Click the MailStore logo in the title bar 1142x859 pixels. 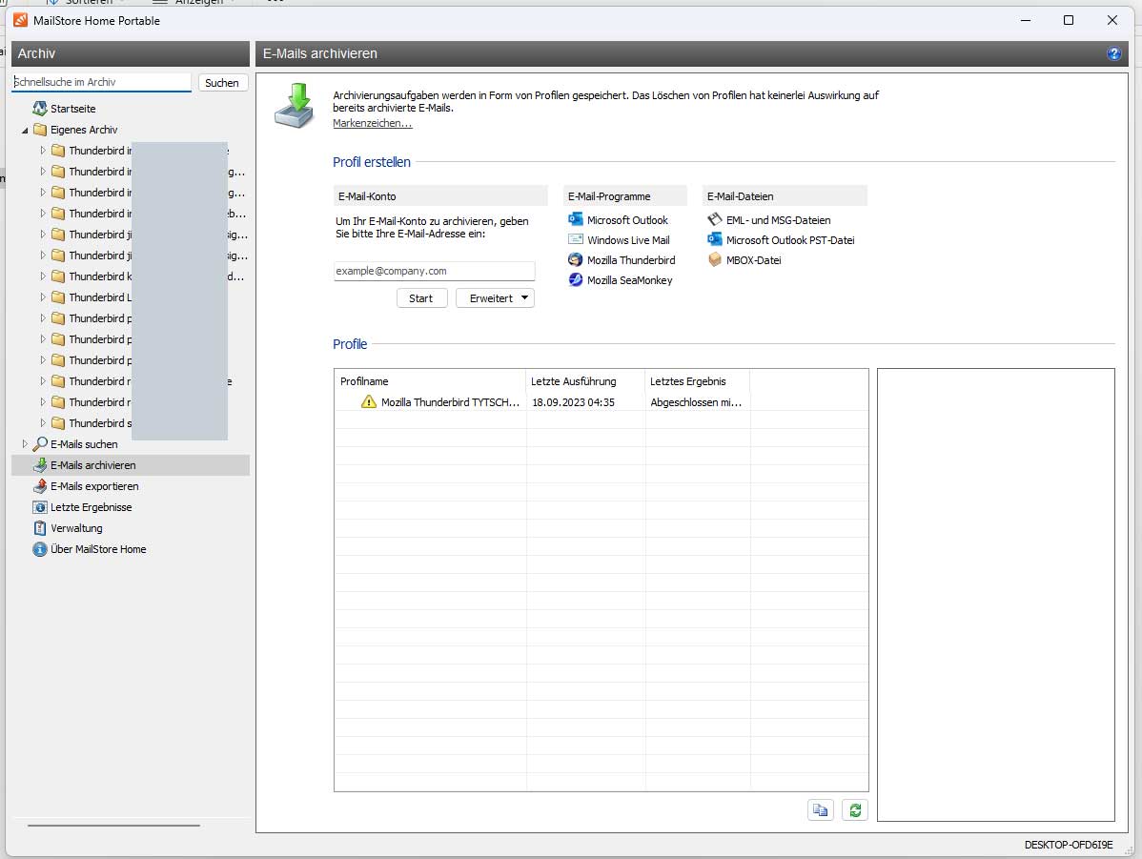pyautogui.click(x=20, y=20)
